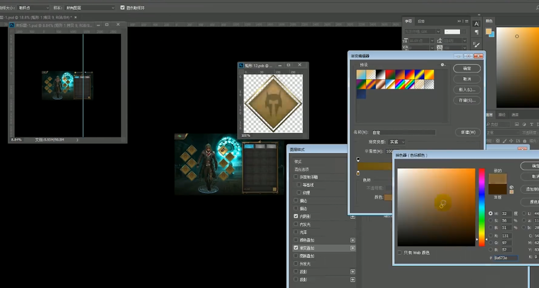This screenshot has height=288, width=539.
Task: Enable 斜面和浮雕 layer style checkbox
Action: coord(296,177)
